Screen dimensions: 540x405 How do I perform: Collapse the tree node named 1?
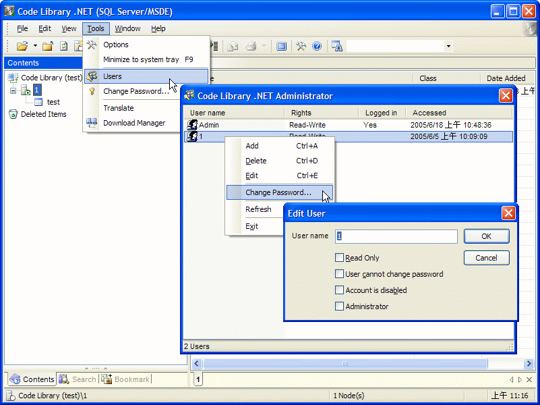pos(13,90)
